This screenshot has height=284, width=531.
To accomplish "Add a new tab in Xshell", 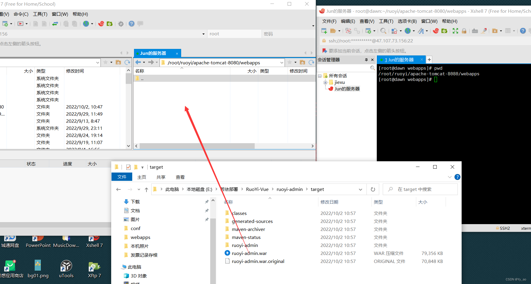I will (429, 60).
